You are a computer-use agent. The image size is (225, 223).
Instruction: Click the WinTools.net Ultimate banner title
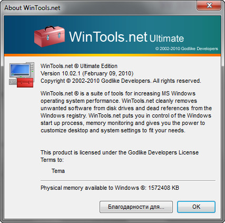pyautogui.click(x=126, y=37)
